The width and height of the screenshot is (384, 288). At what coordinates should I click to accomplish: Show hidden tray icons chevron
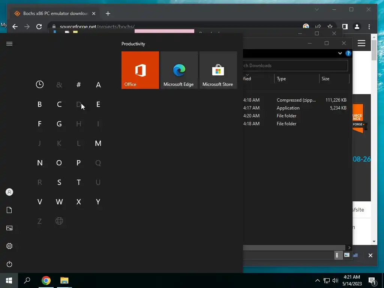click(317, 280)
